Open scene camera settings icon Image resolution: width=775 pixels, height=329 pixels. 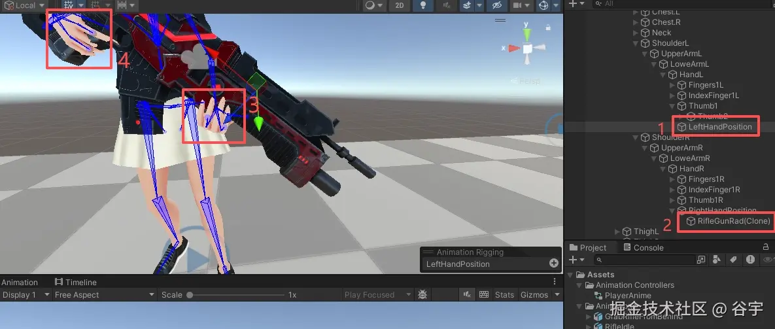(517, 5)
